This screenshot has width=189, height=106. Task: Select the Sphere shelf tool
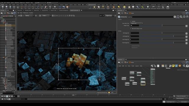coord(6,7)
